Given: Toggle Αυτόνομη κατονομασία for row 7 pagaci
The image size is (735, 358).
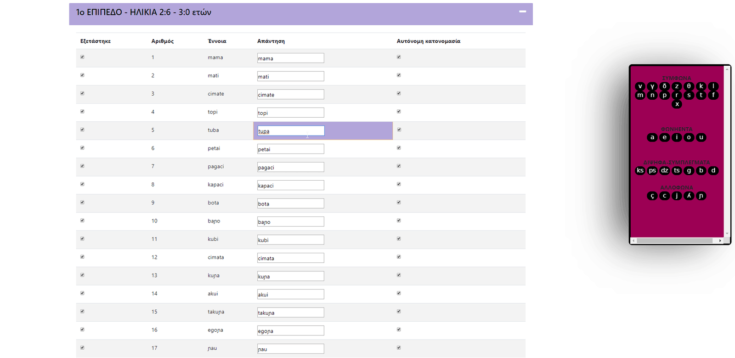Looking at the screenshot, I should click(x=399, y=166).
